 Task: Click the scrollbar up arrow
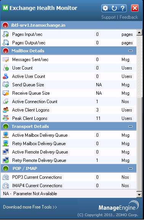[139, 33]
